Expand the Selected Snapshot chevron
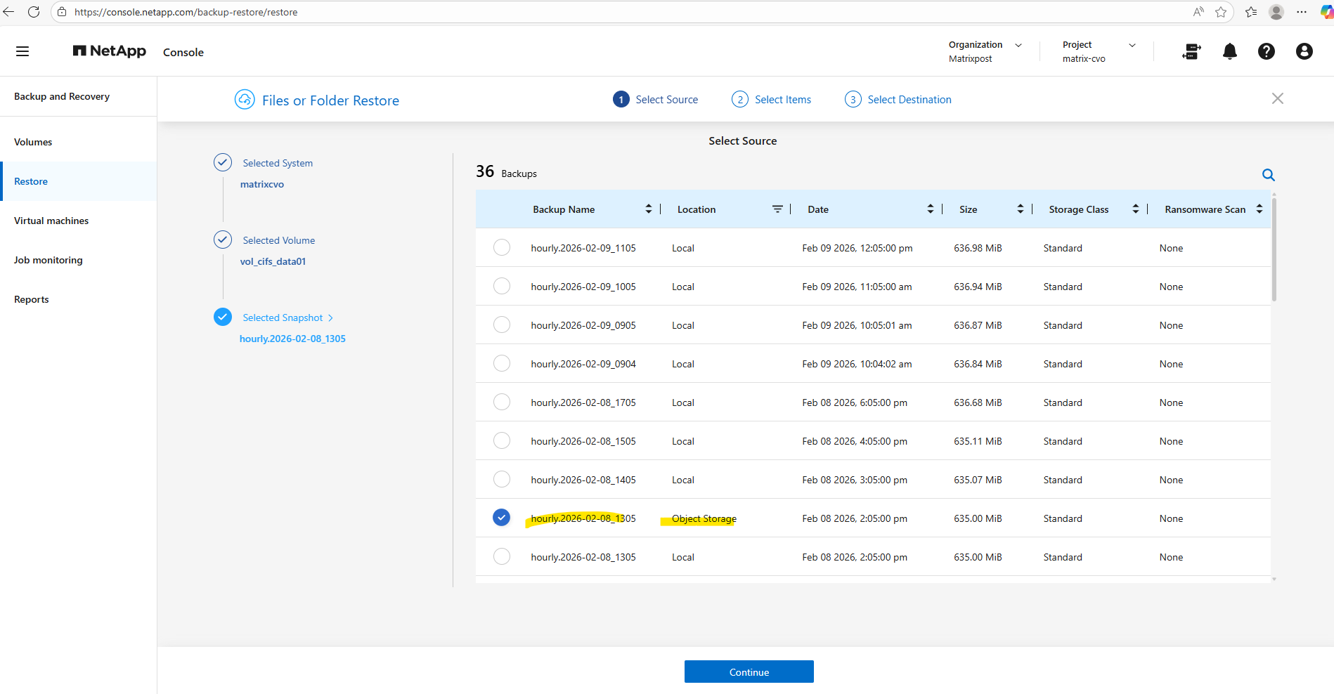 pos(331,318)
